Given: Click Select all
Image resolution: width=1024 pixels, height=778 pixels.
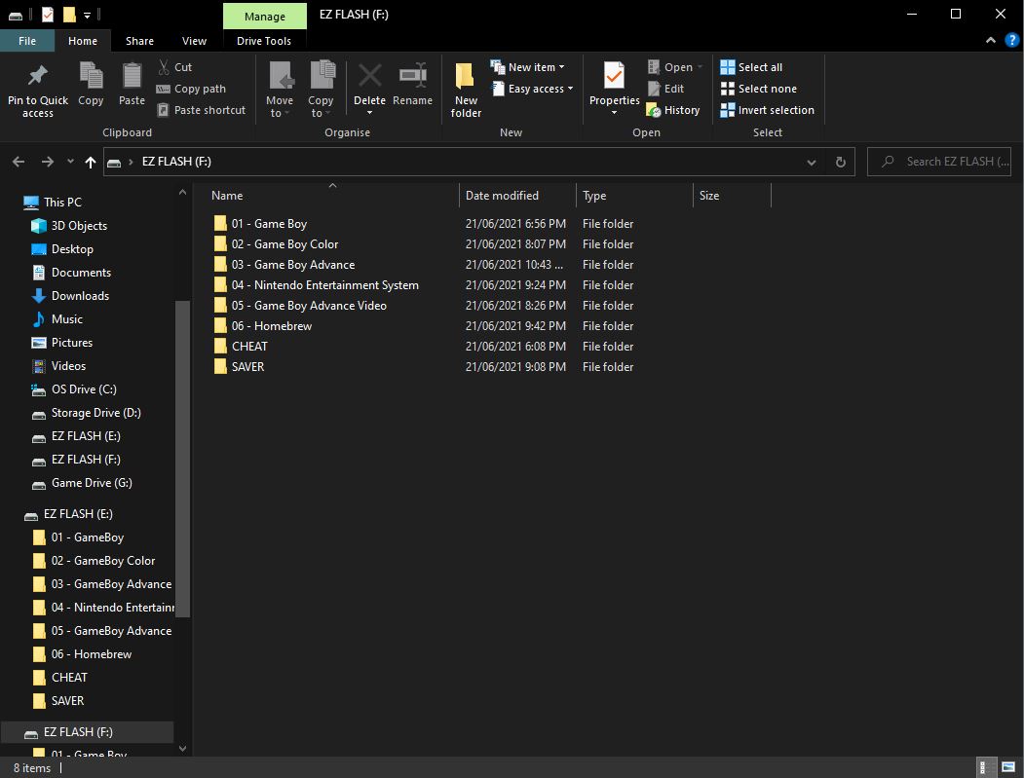Looking at the screenshot, I should (x=751, y=66).
